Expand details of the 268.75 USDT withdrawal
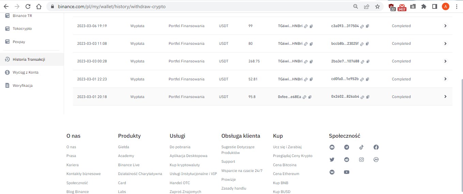This screenshot has width=463, height=194. pos(445,61)
